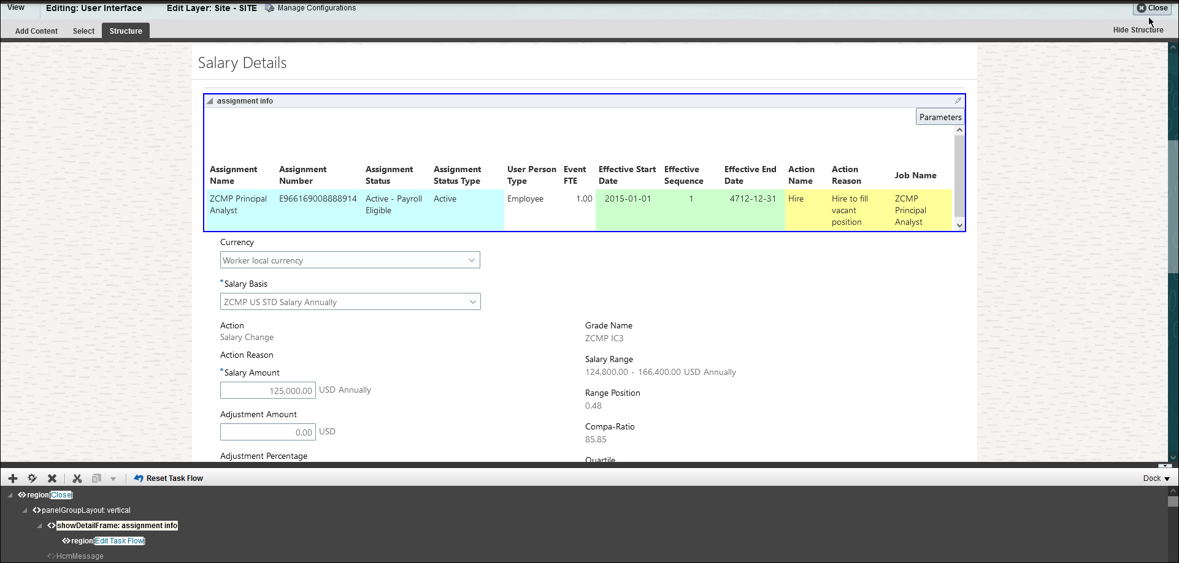Click assignment number E966169008888914 cell
The height and width of the screenshot is (563, 1179).
click(x=318, y=198)
